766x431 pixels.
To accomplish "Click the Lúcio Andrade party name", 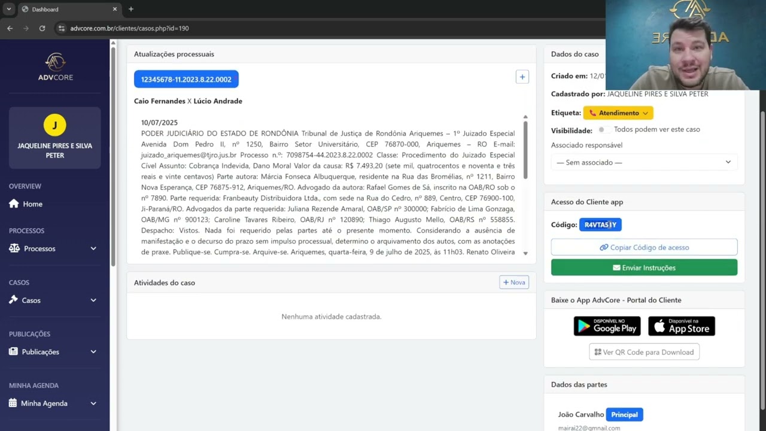I will pyautogui.click(x=218, y=101).
